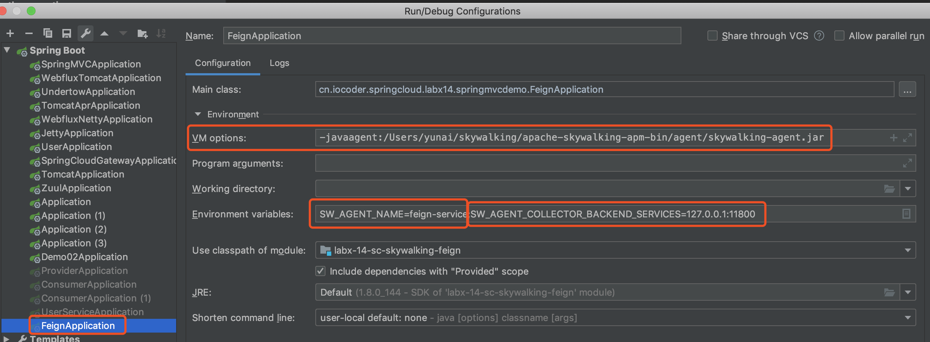
Task: Select TomcatApplication configuration
Action: (83, 174)
